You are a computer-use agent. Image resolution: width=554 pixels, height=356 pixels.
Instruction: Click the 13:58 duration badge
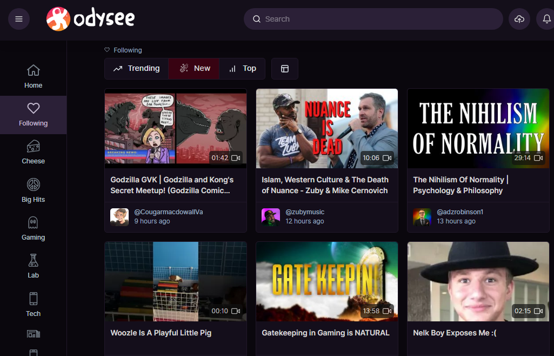click(x=377, y=311)
